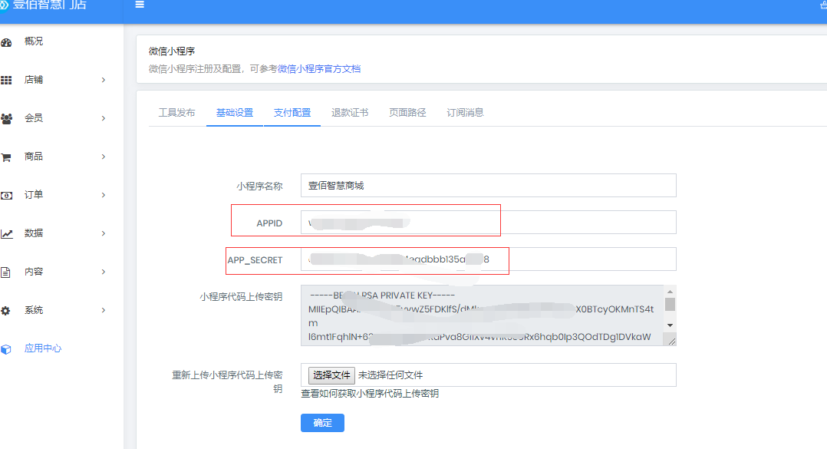827x449 pixels.
Task: Click the upload key textarea scroll down arrow
Action: pyautogui.click(x=670, y=325)
